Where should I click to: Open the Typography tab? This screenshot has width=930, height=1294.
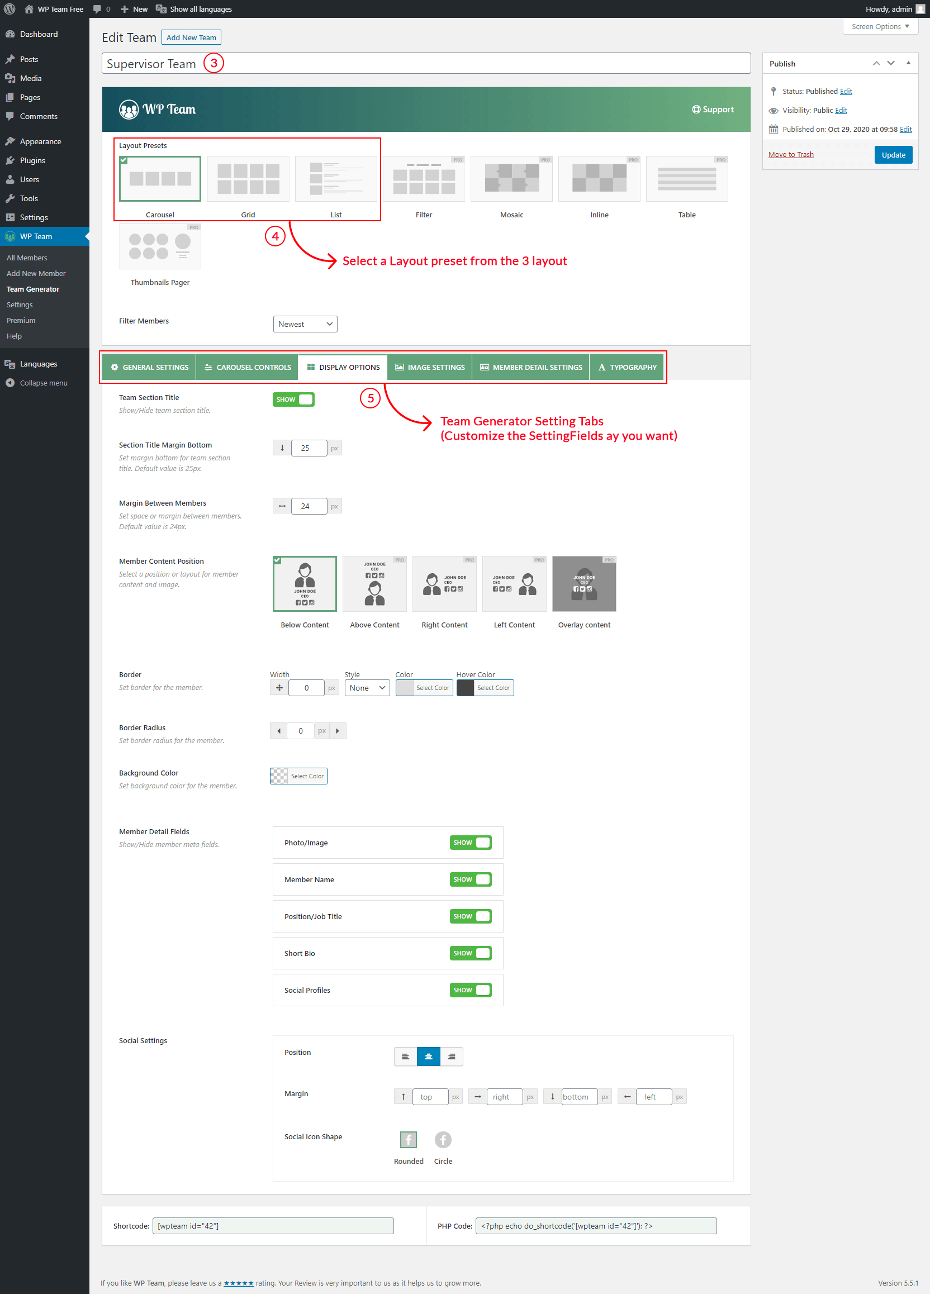[627, 367]
